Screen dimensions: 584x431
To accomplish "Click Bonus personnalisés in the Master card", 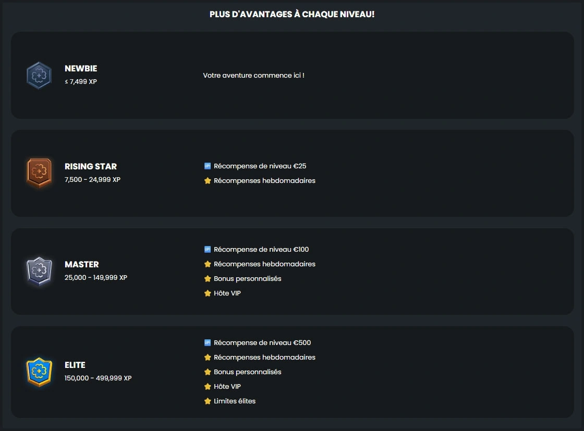I will coord(247,279).
